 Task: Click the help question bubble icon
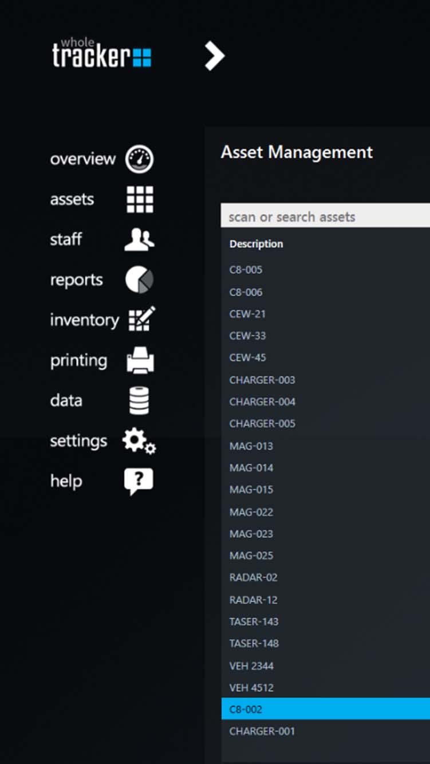[139, 481]
